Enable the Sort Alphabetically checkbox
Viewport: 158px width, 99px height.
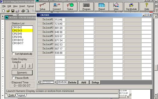point(13,54)
